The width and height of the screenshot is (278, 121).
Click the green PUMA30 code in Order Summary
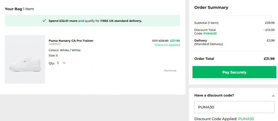pos(210,33)
